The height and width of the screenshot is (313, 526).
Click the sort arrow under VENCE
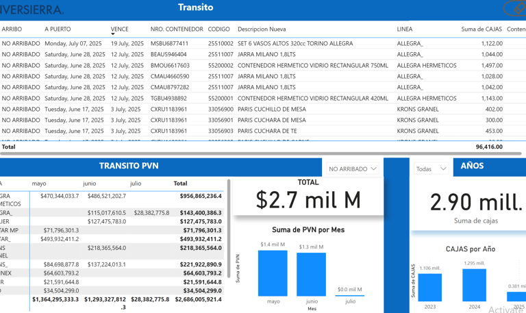click(x=113, y=34)
